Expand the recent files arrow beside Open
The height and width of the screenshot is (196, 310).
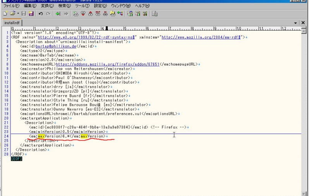[x=18, y=14]
